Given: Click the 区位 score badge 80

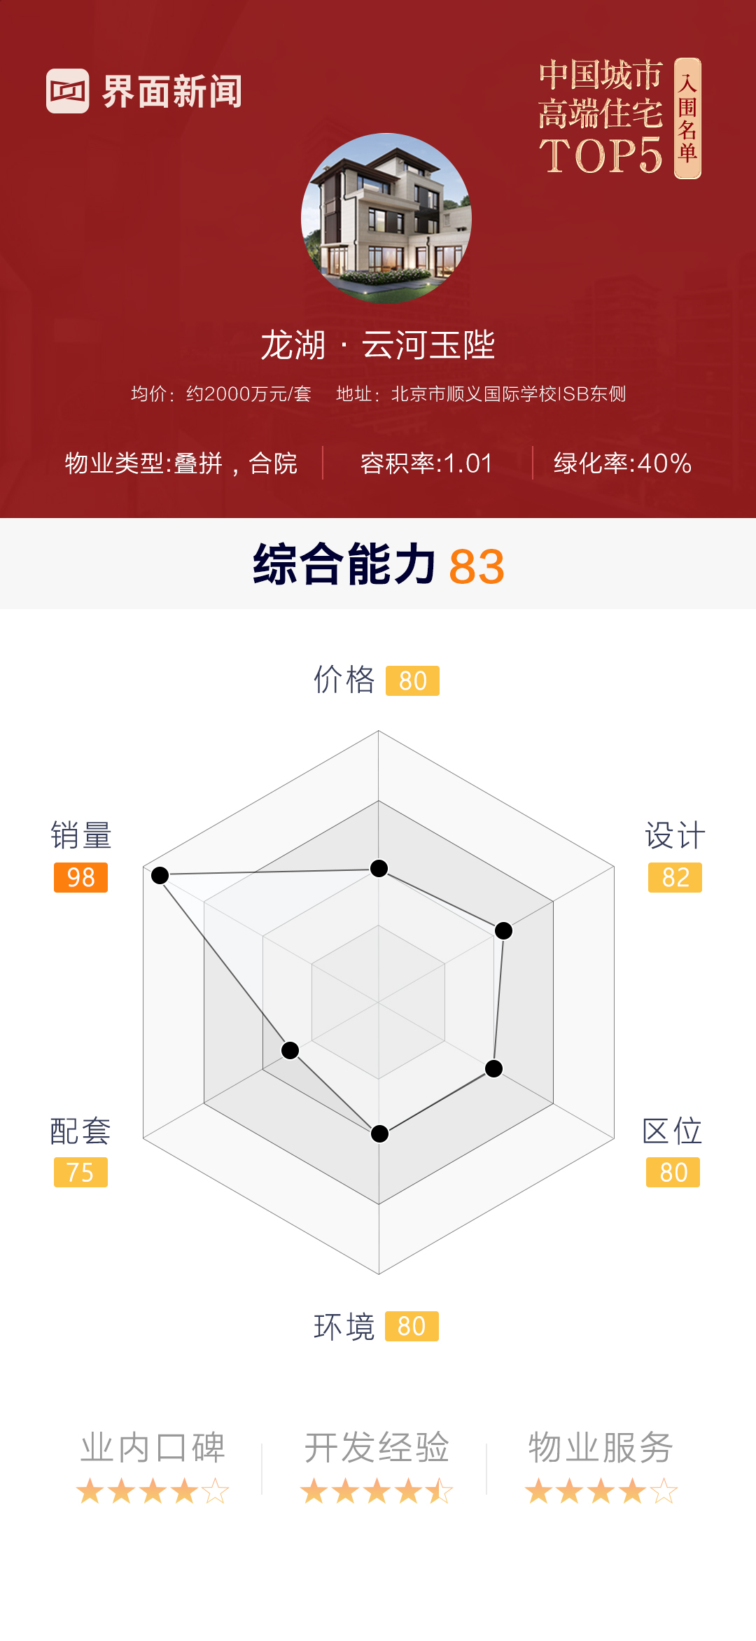Looking at the screenshot, I should click(x=673, y=1173).
